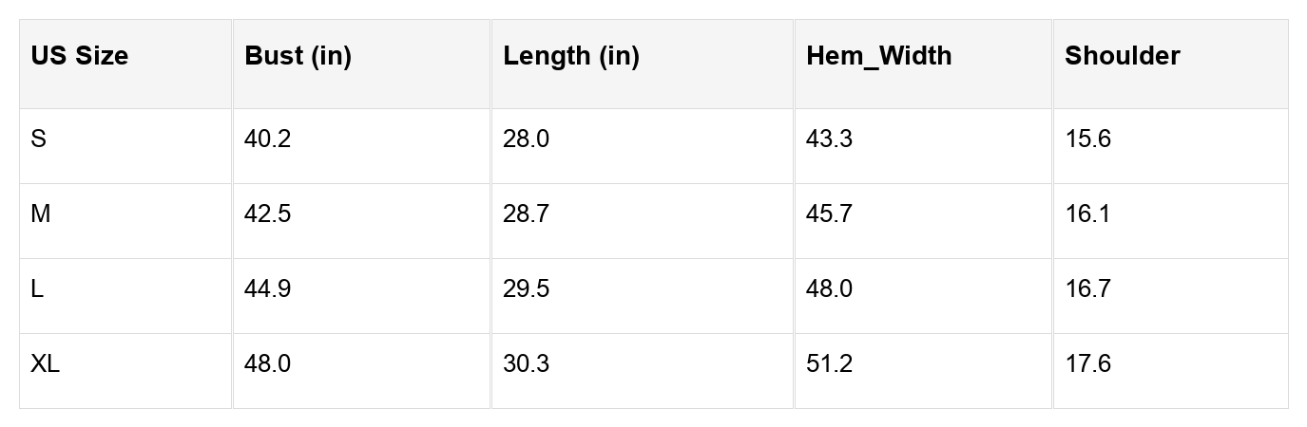Screen dimensions: 1307x427
Task: Select the Shoulder column header
Action: 1122,57
